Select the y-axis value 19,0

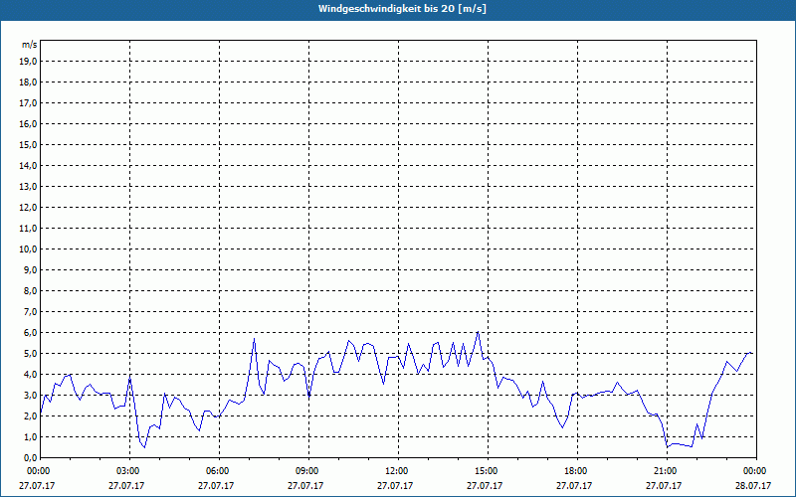(28, 62)
